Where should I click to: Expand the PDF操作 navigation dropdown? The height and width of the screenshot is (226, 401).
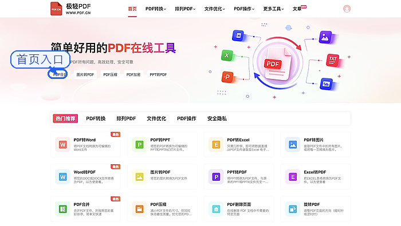244,9
